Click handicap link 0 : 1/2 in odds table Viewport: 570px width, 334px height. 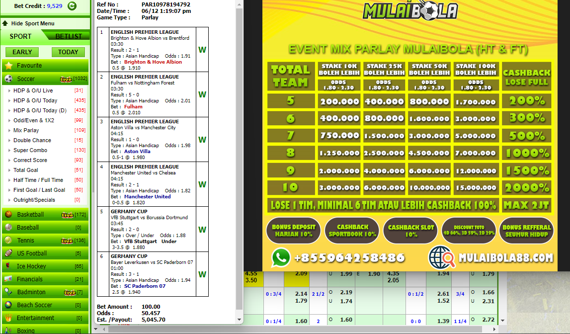pyautogui.click(x=415, y=294)
